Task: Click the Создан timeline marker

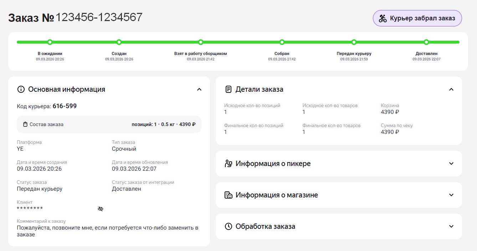Action: pyautogui.click(x=119, y=42)
